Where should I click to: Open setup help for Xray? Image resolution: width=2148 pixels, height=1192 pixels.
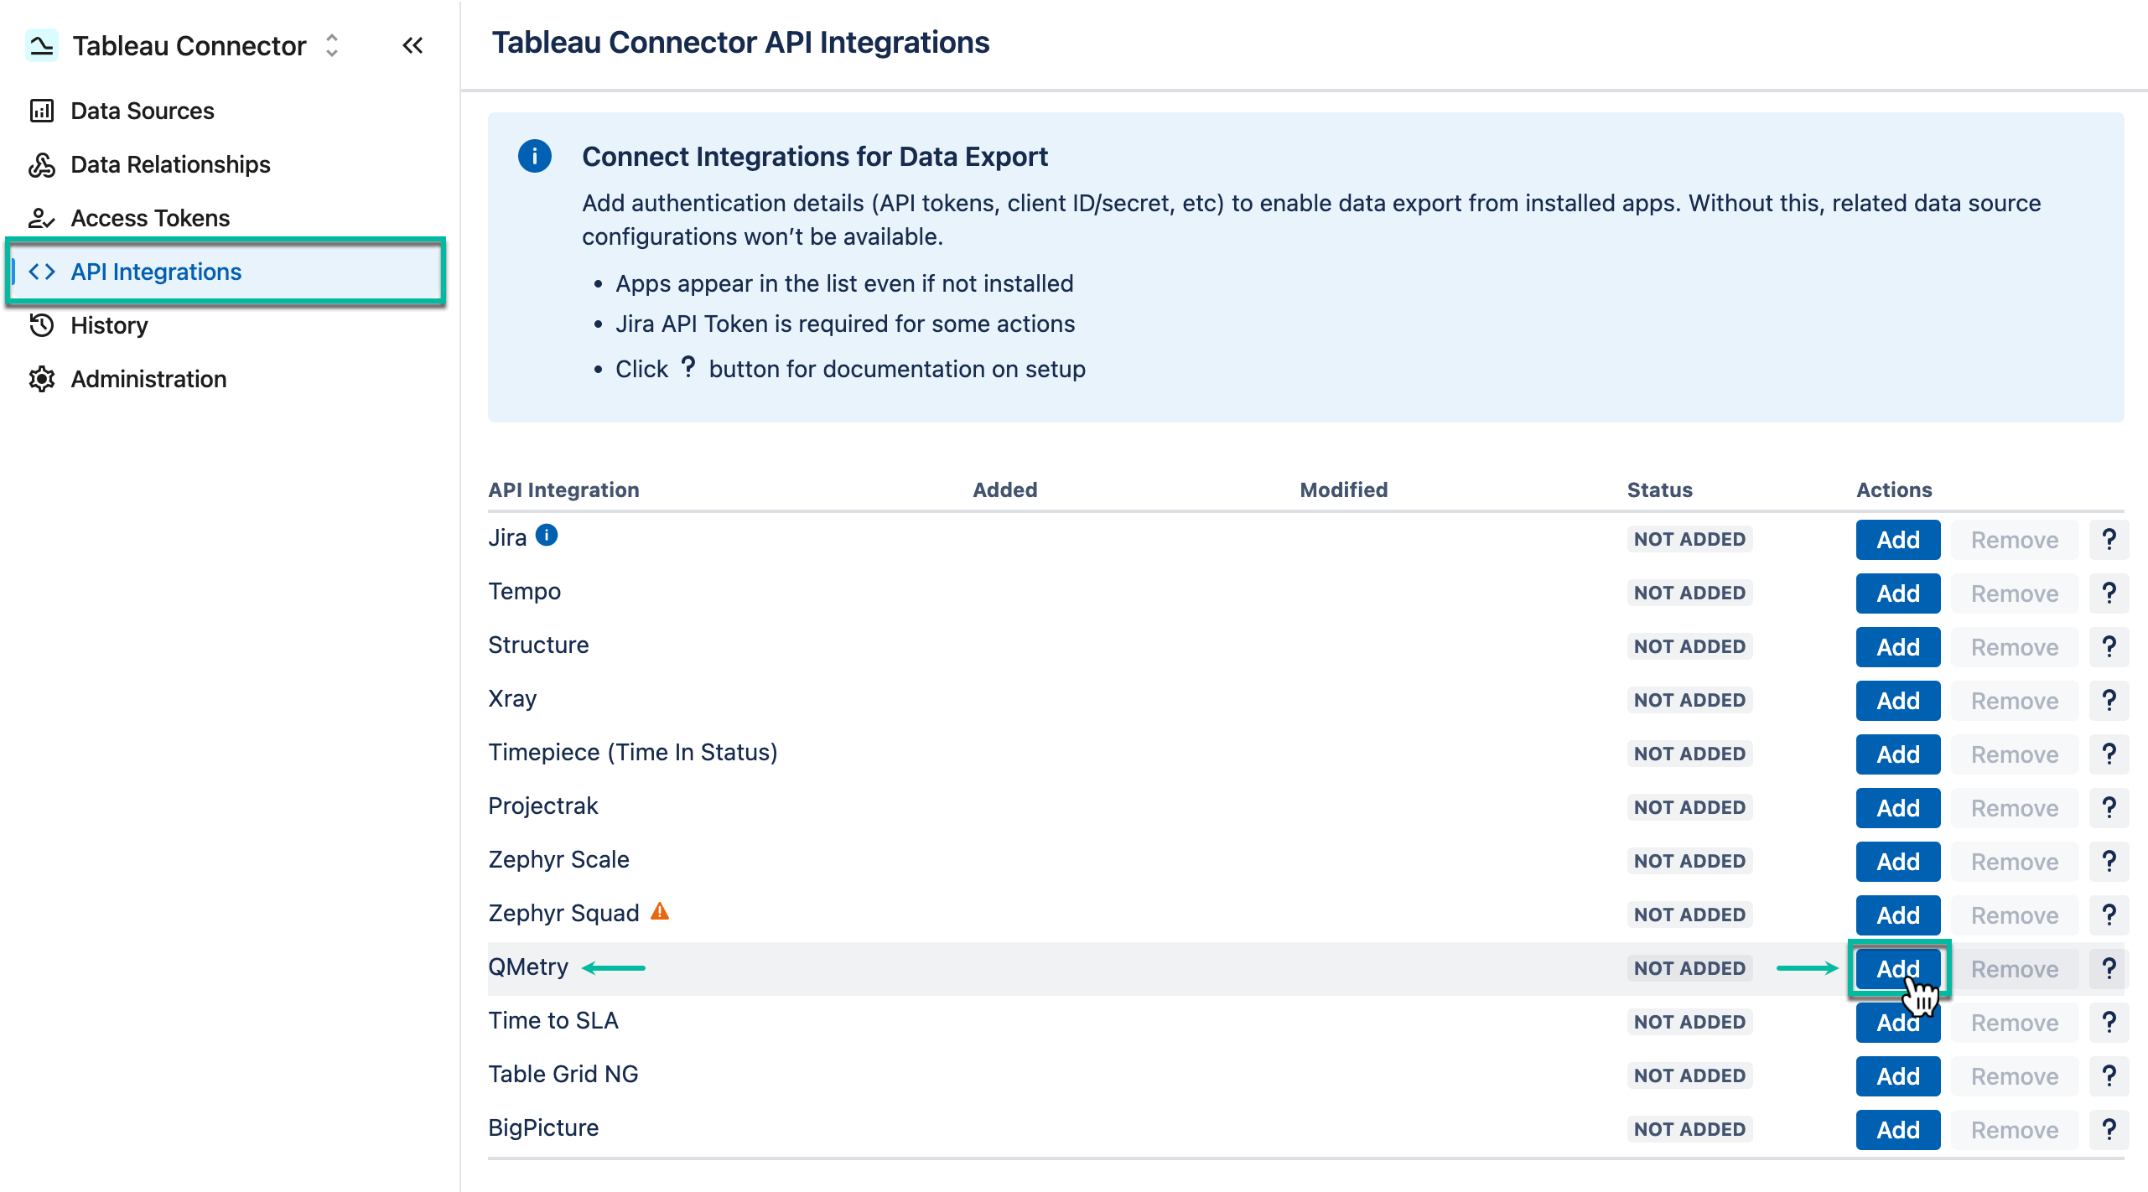click(x=2109, y=700)
